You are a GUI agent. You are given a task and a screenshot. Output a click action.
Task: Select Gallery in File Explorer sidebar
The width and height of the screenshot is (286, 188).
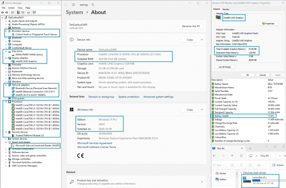point(221,179)
